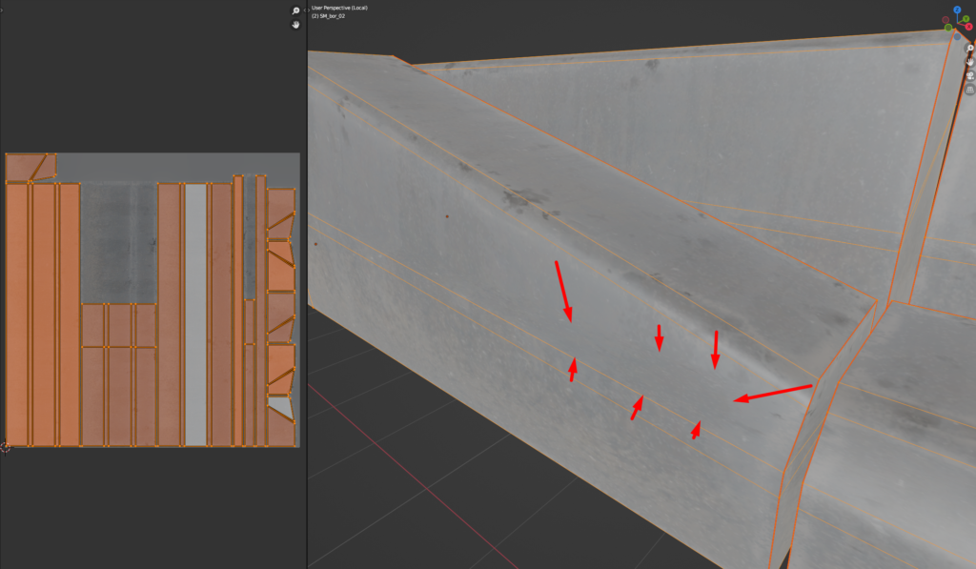The height and width of the screenshot is (569, 976).
Task: Click the negative Z blue gizmo circle
Action: [x=957, y=37]
